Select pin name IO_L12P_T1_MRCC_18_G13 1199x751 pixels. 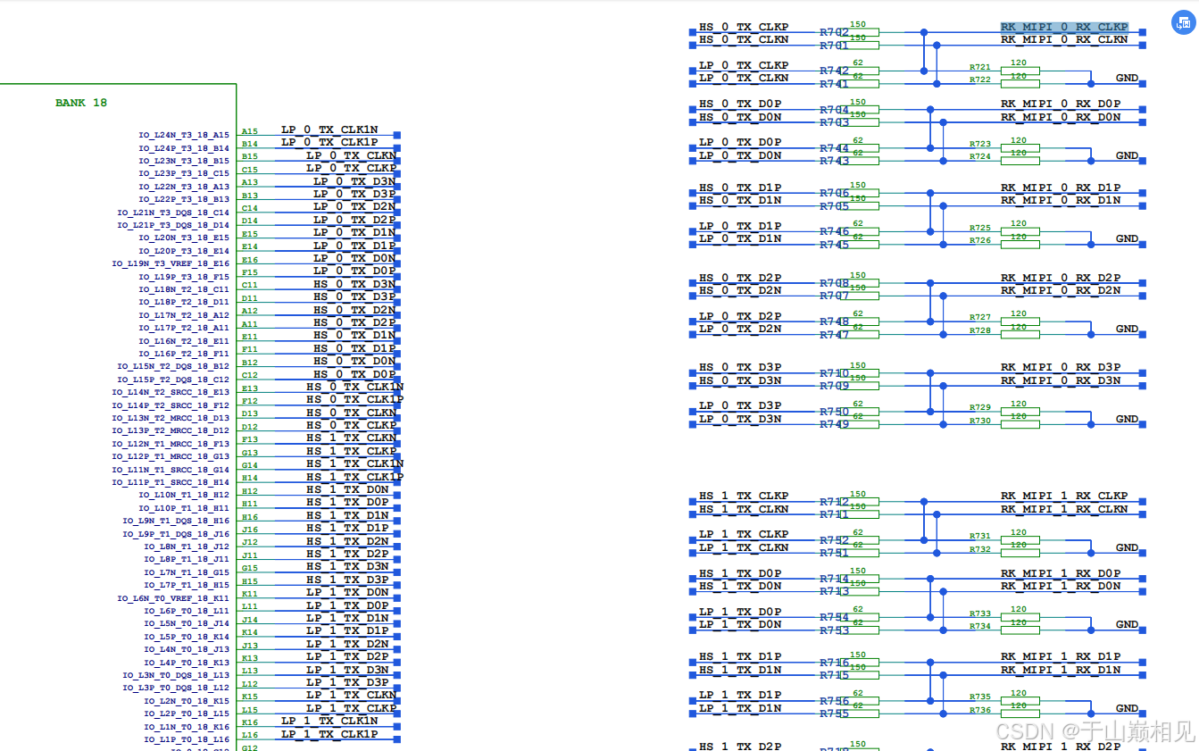pos(171,456)
